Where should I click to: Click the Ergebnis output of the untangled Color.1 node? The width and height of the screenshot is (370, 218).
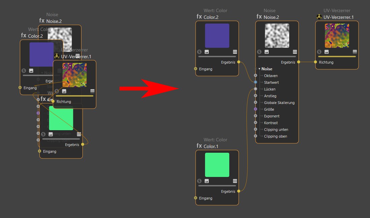(238, 191)
